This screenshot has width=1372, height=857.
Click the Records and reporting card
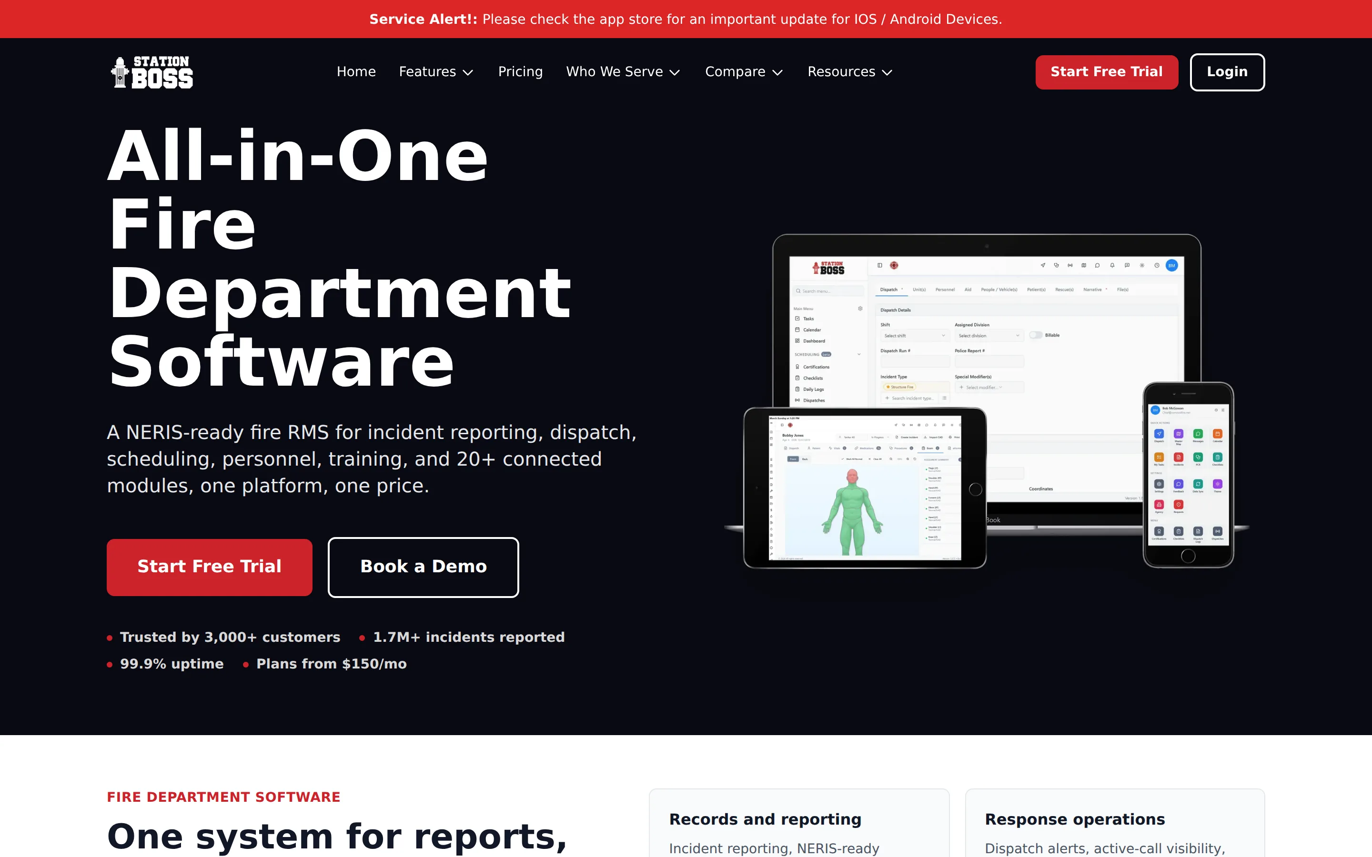tap(799, 823)
